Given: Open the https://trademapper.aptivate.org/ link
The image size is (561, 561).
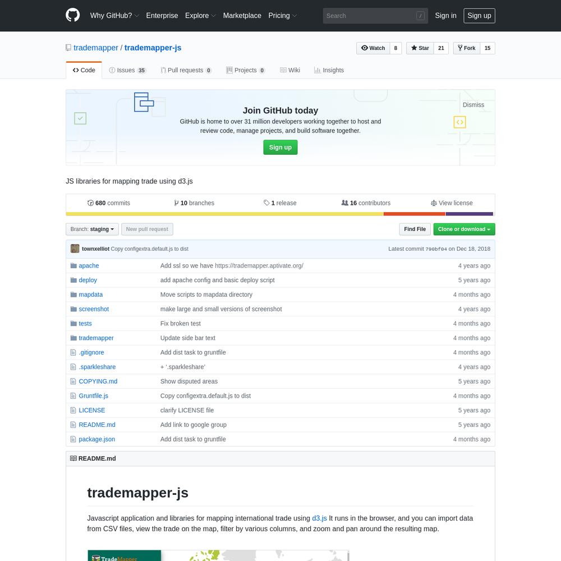Looking at the screenshot, I should (259, 265).
